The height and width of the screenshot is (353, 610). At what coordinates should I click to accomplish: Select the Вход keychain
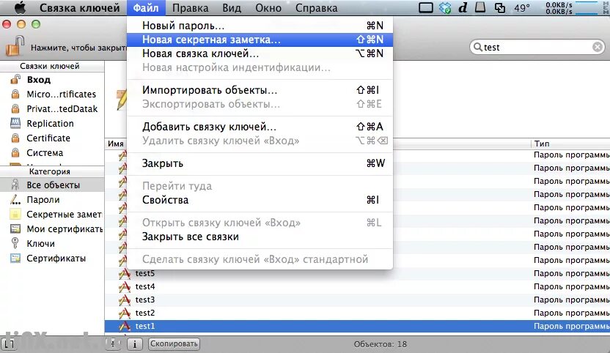[x=52, y=80]
